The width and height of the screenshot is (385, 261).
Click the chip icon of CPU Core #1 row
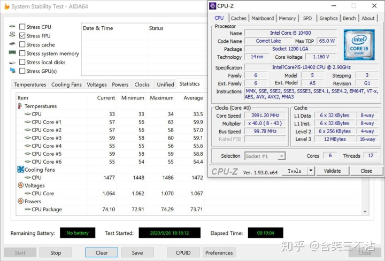(x=28, y=122)
